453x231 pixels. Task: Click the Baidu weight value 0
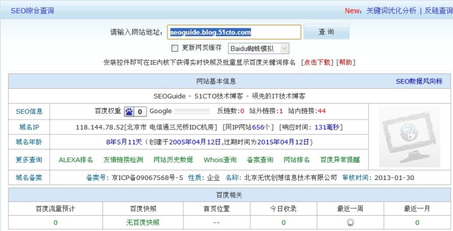[140, 112]
